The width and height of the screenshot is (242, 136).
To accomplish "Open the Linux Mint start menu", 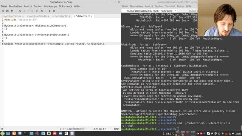I will (x=3, y=133).
